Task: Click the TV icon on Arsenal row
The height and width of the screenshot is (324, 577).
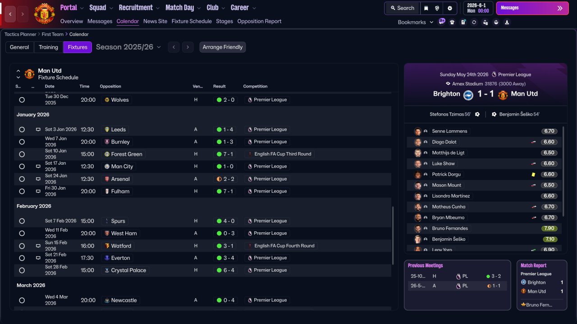Action: click(38, 179)
